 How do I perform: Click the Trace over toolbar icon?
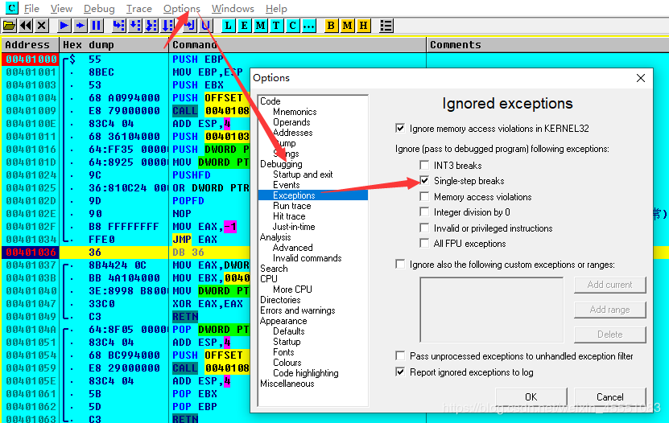pyautogui.click(x=167, y=26)
